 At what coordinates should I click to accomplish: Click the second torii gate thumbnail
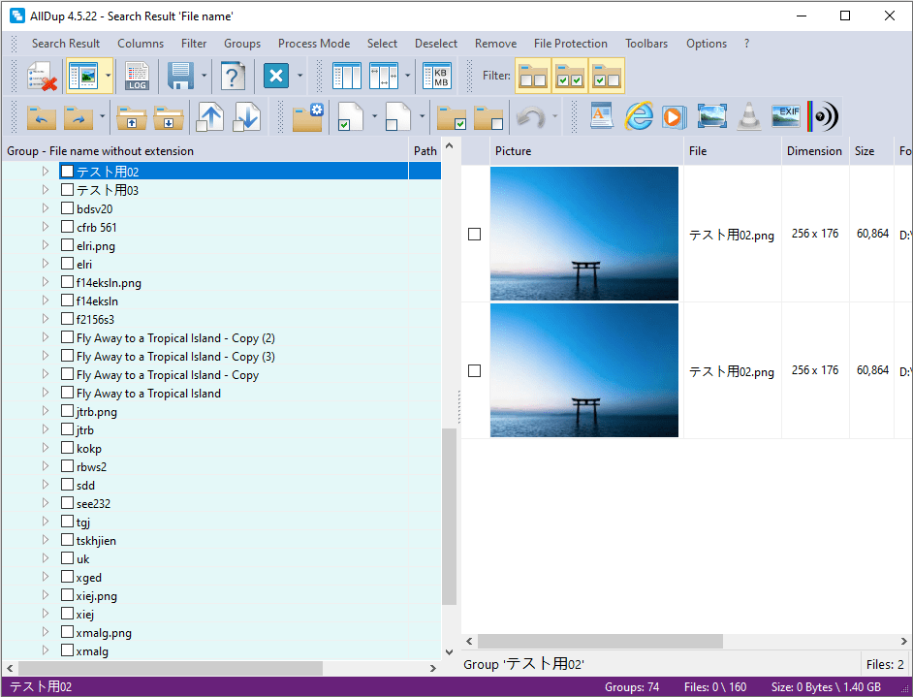583,370
